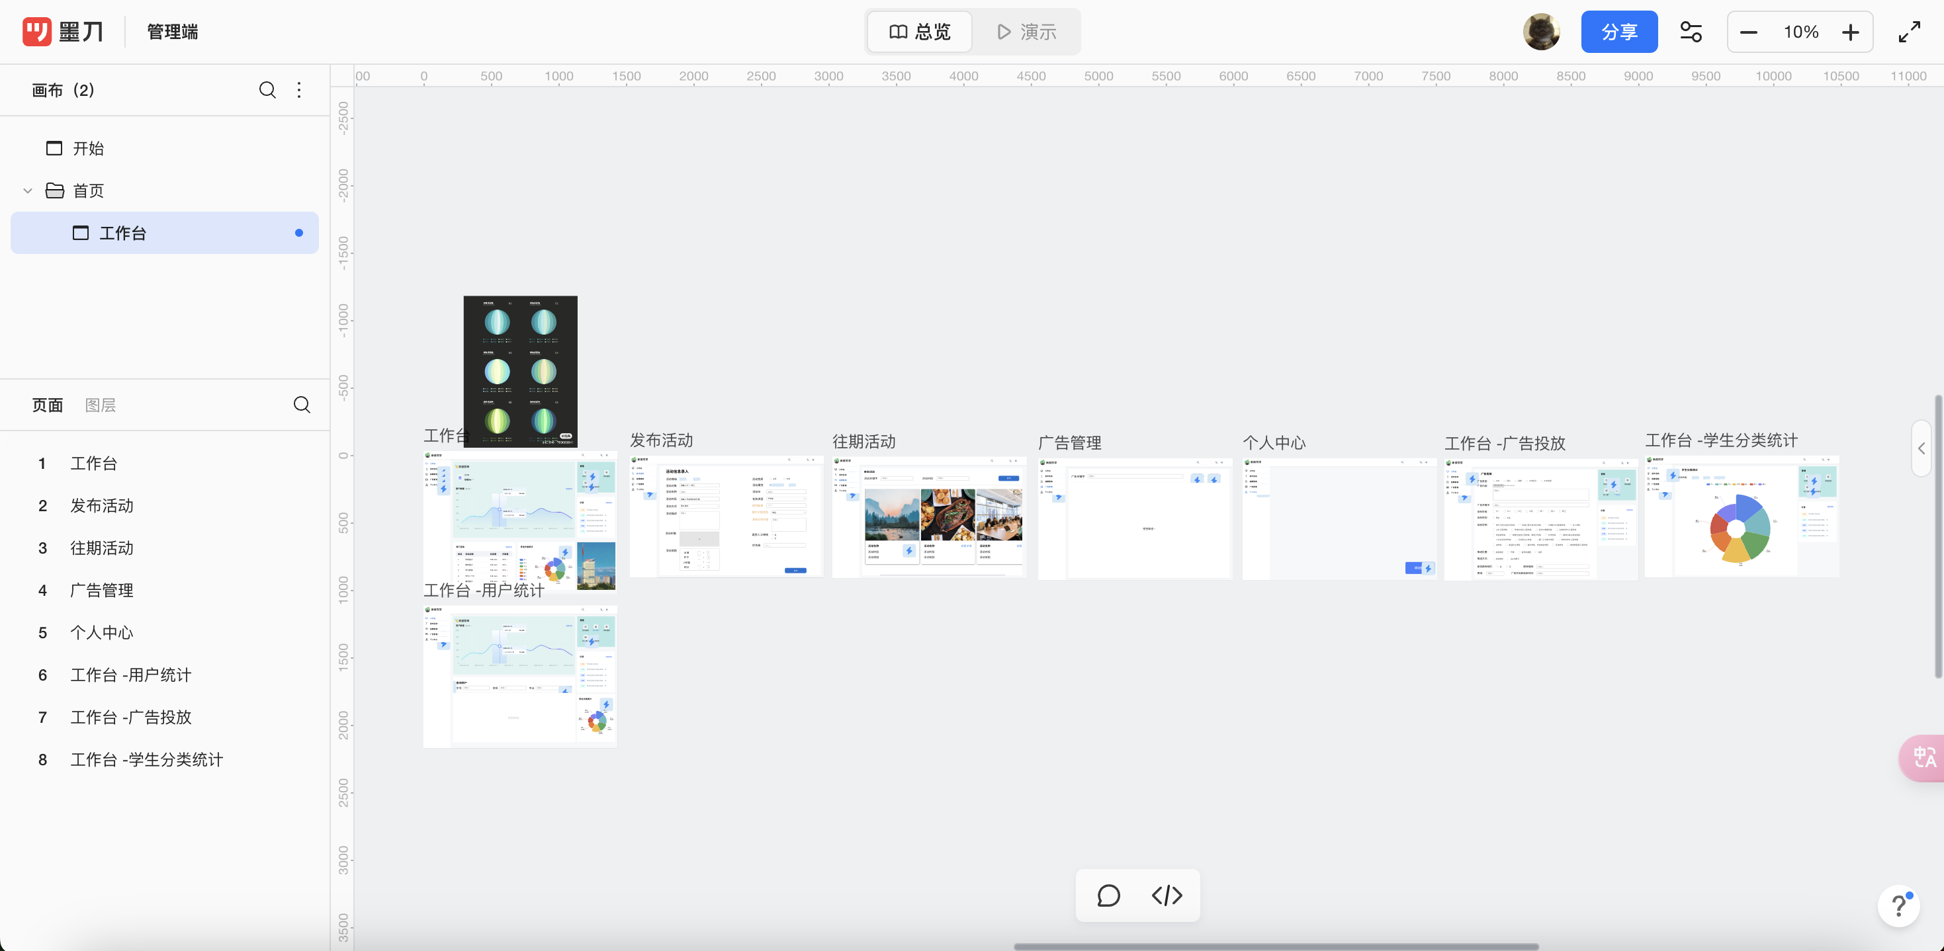Open the display settings sliders icon
Screen dimensions: 1944x951
tap(1691, 32)
